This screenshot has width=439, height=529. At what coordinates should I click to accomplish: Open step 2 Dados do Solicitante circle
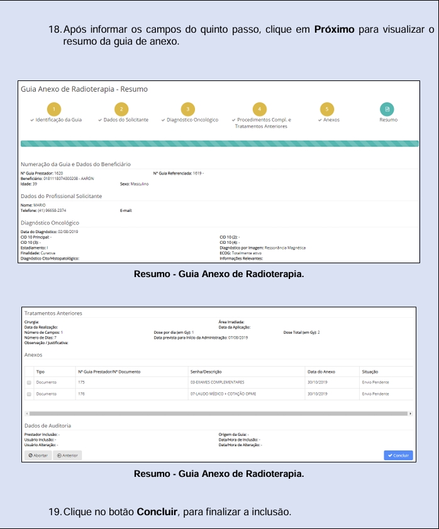(121, 109)
